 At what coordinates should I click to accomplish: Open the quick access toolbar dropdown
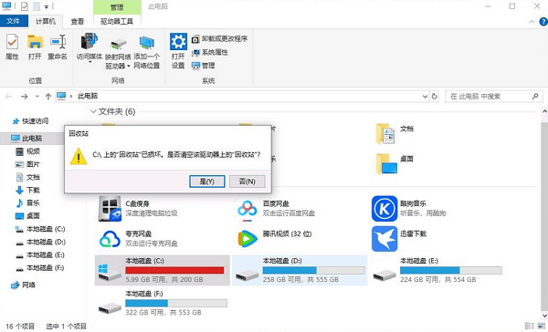(47, 6)
